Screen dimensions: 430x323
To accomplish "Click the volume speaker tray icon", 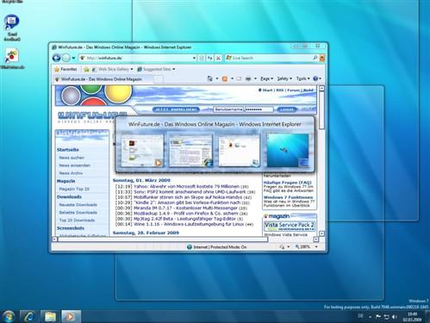I will point(395,316).
